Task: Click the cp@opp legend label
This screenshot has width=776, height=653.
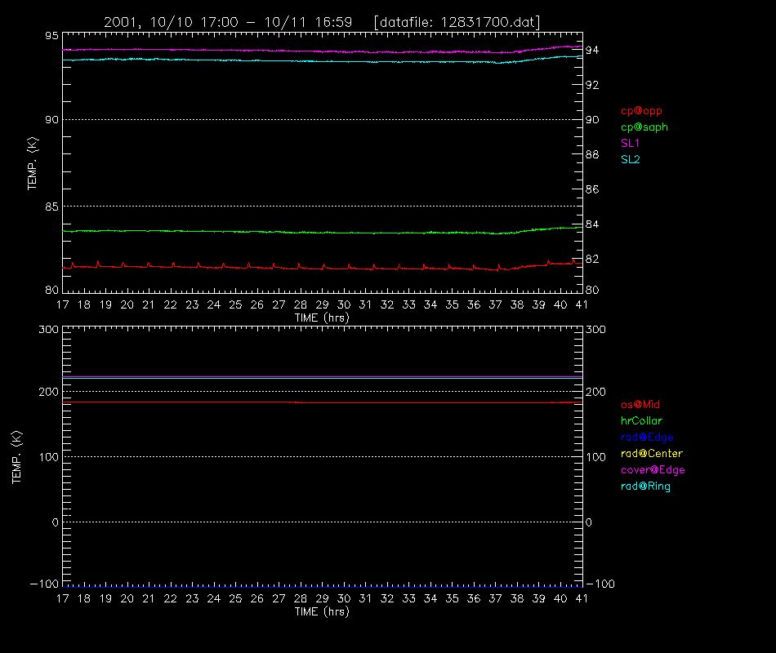Action: (x=641, y=111)
